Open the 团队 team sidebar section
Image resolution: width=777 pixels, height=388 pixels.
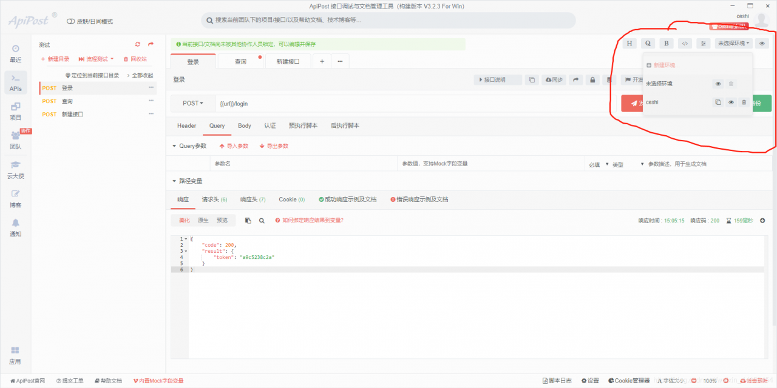pyautogui.click(x=15, y=141)
